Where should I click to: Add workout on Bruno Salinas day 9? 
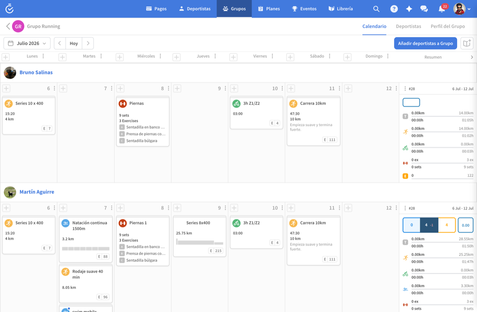pyautogui.click(x=177, y=88)
